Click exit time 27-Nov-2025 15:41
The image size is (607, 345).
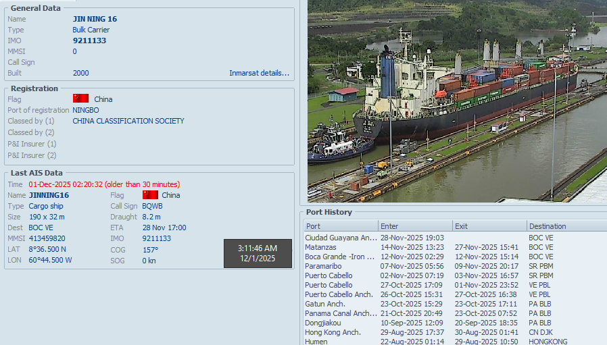[x=486, y=247]
